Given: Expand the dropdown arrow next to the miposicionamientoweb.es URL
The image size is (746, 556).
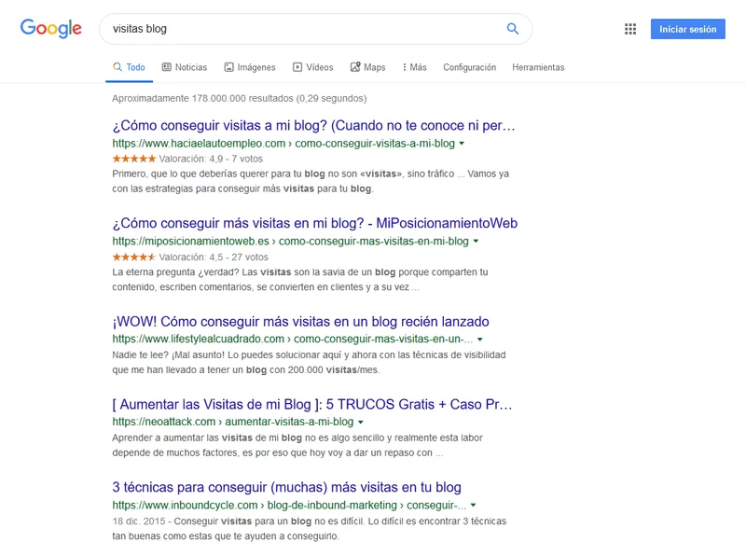Looking at the screenshot, I should pos(476,242).
